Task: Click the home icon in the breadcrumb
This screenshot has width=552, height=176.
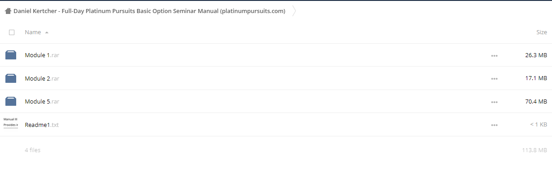Action: click(x=8, y=11)
